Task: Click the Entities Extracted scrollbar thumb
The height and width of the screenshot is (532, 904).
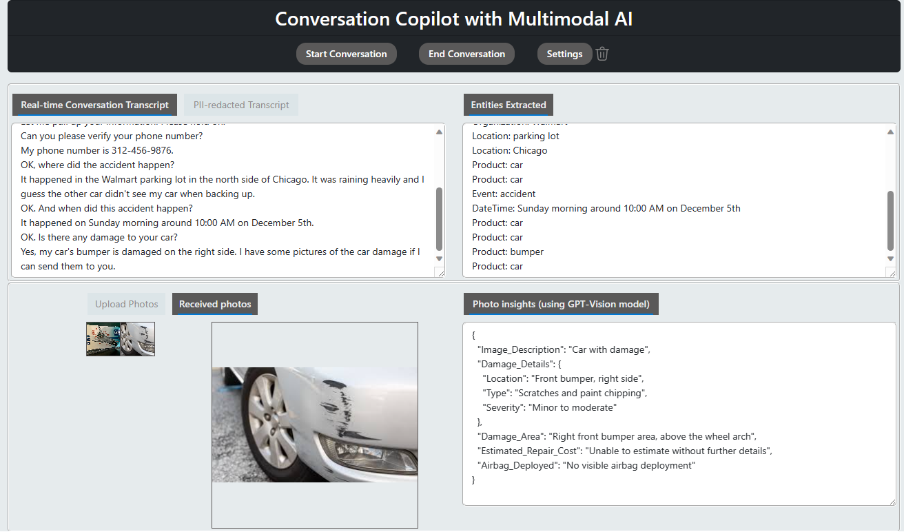Action: [x=891, y=221]
